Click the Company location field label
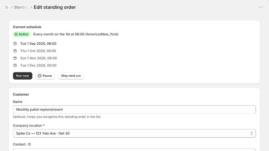The height and width of the screenshot is (151, 269). coord(28,125)
